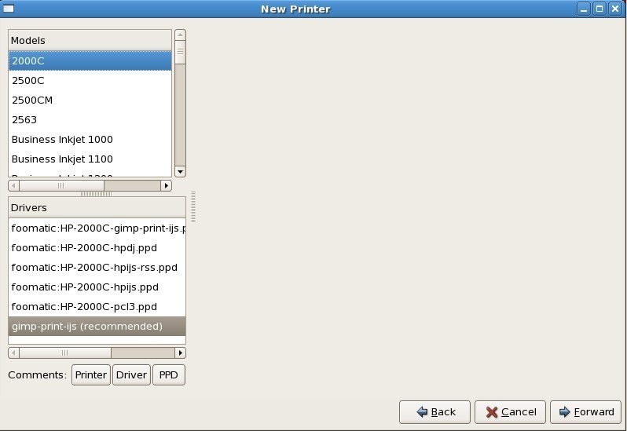Click the Drivers column header
Image resolution: width=627 pixels, height=431 pixels.
(97, 208)
